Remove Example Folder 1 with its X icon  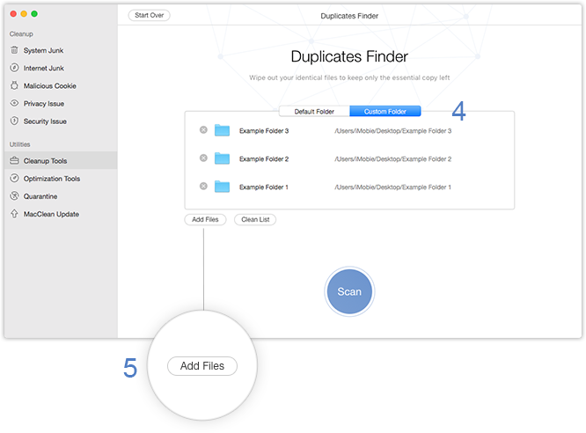click(x=203, y=186)
